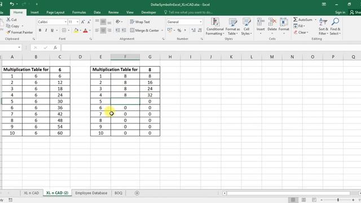Click the macro record icon in status bar
361x203 pixels.
coord(11,200)
